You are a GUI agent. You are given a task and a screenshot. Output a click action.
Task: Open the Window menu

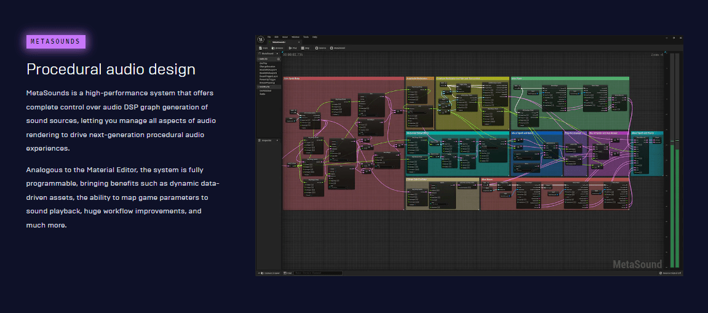tap(295, 37)
